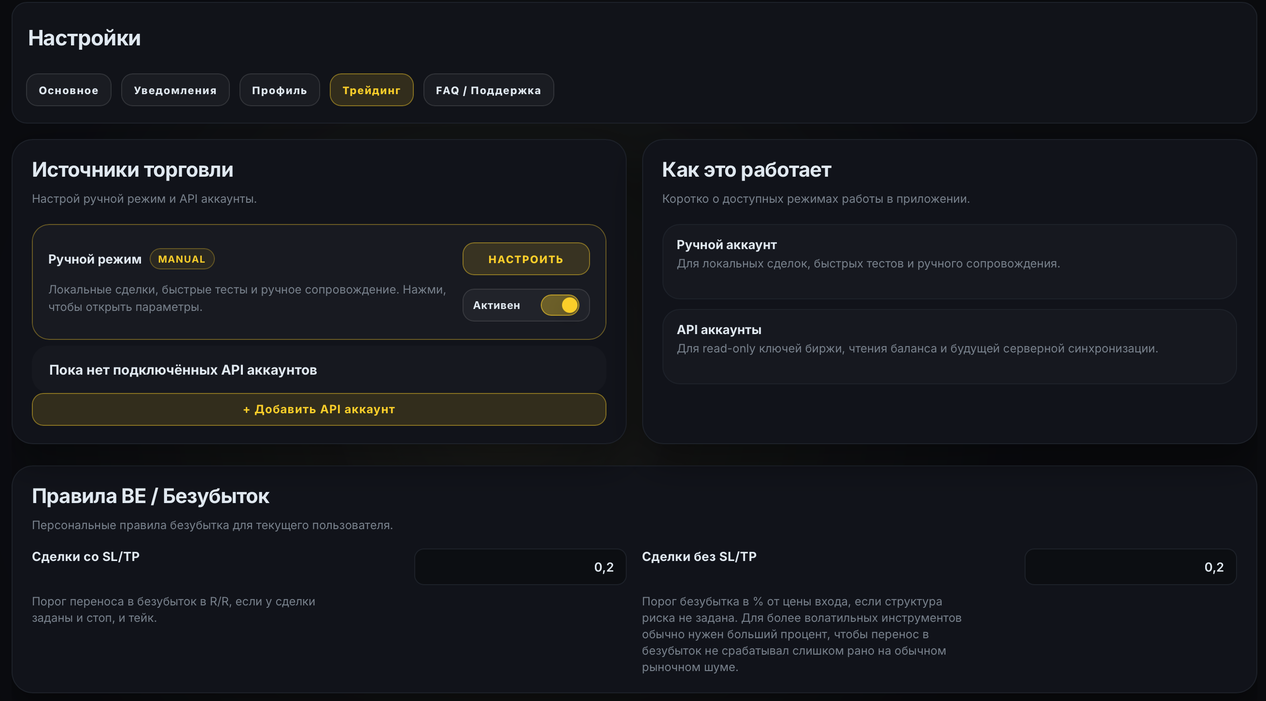Click the Ручной режим title
This screenshot has height=701, width=1266.
pos(95,259)
